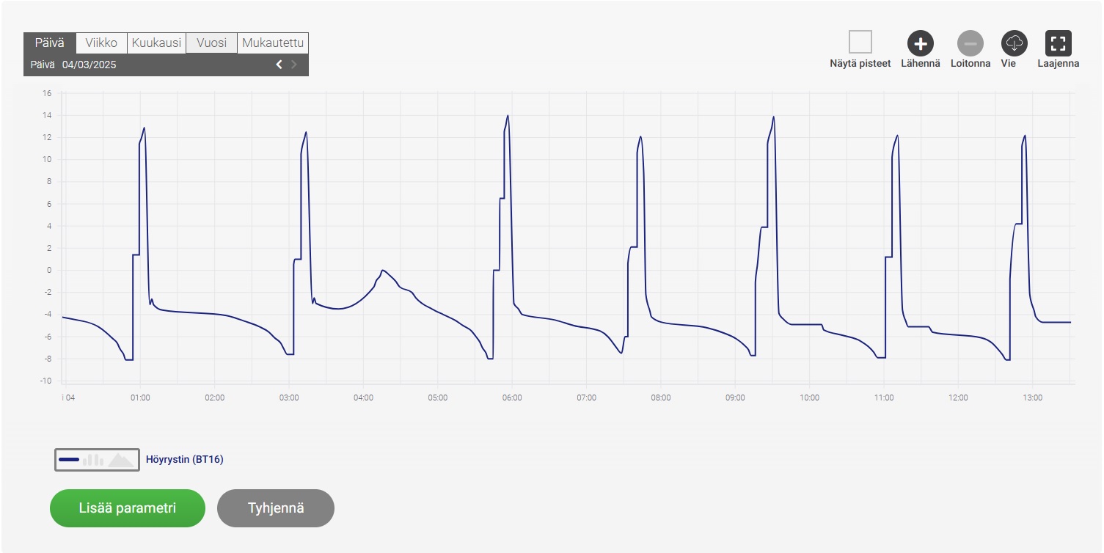This screenshot has height=553, width=1104.
Task: Go to previous day with left arrow
Action: point(279,65)
